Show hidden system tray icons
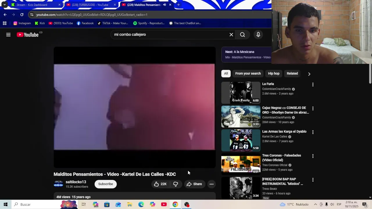 tap(315, 204)
